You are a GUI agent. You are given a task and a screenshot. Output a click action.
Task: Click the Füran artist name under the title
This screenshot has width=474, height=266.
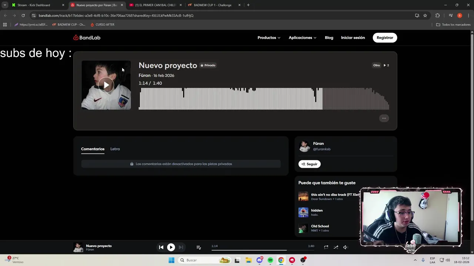pos(144,75)
